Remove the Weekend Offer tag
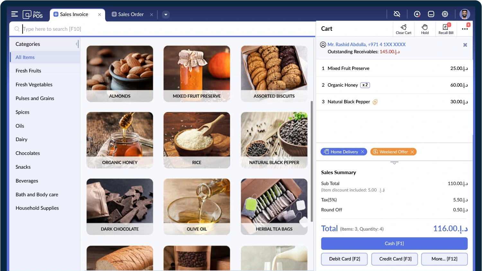This screenshot has height=271, width=482. [x=412, y=152]
